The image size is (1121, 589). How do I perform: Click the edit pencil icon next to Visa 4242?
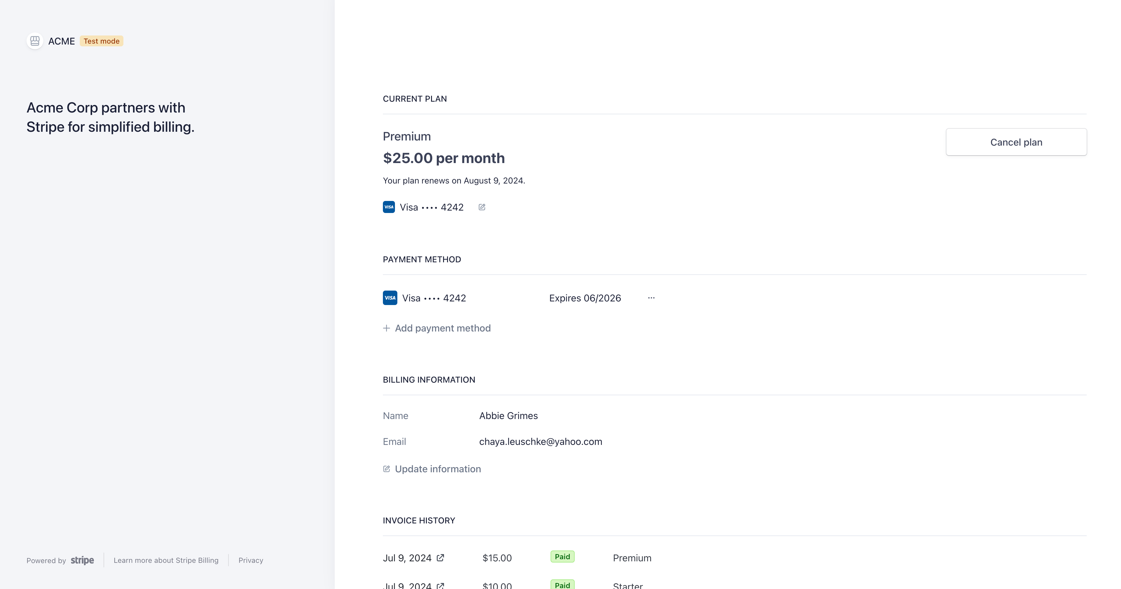(481, 207)
